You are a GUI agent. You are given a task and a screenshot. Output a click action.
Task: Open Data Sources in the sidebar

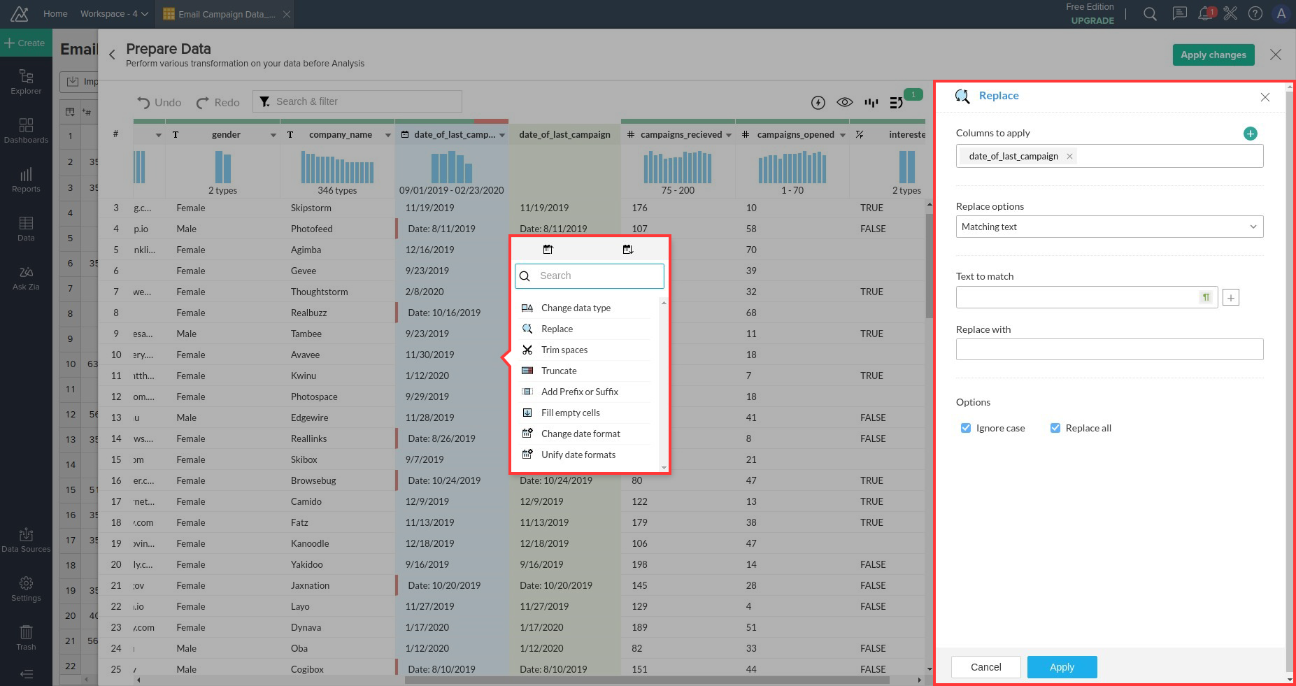[x=26, y=540]
